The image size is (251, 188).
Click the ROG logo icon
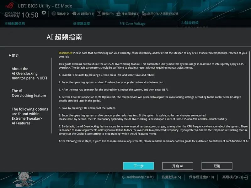pos(9,6)
